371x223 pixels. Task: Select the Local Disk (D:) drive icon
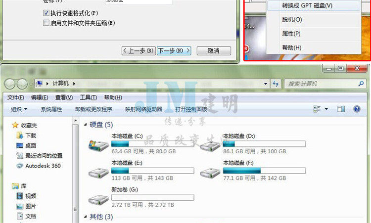click(210, 146)
